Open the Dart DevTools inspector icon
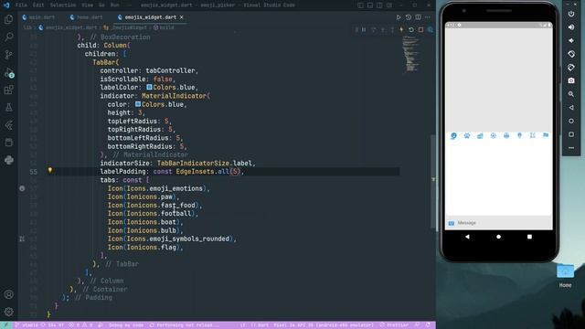 tap(431, 29)
